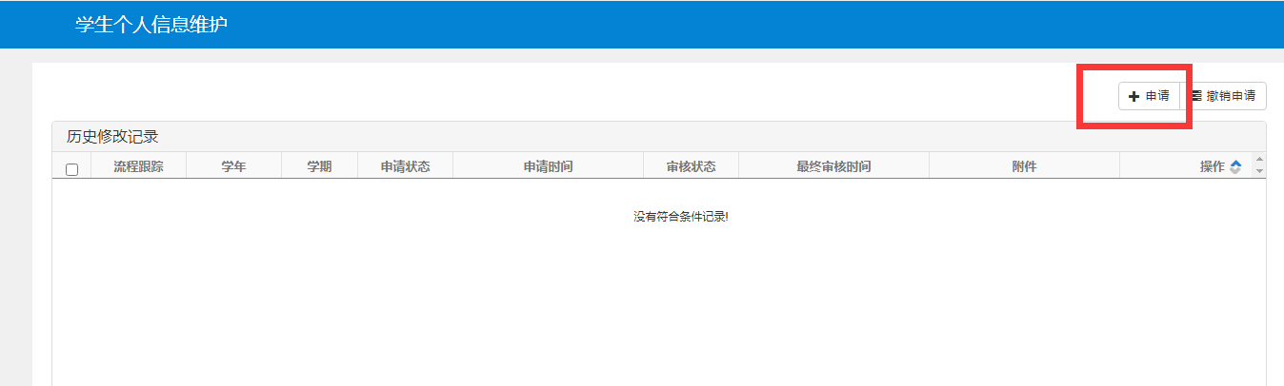This screenshot has width=1284, height=386.
Task: Sort by 审核状态 column header
Action: pos(691,167)
